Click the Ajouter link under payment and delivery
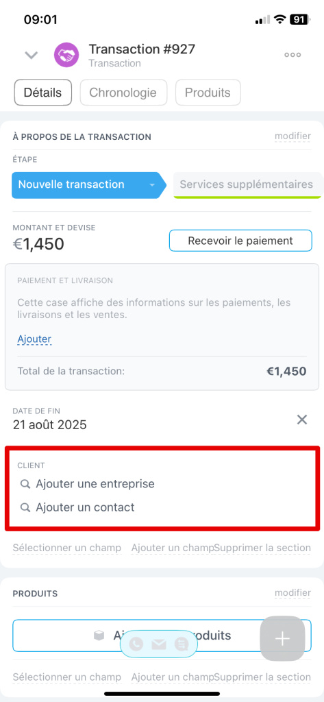 pyautogui.click(x=34, y=339)
